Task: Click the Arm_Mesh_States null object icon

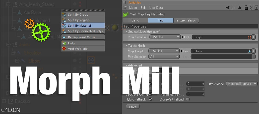Action: pos(15,4)
